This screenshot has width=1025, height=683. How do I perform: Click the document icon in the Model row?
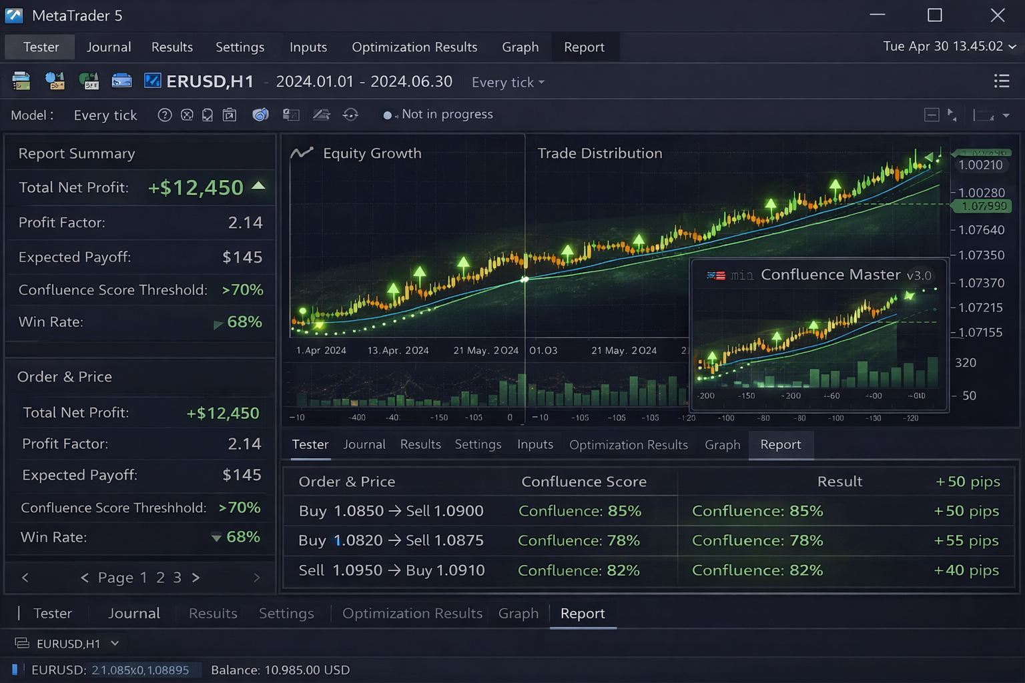pyautogui.click(x=208, y=115)
